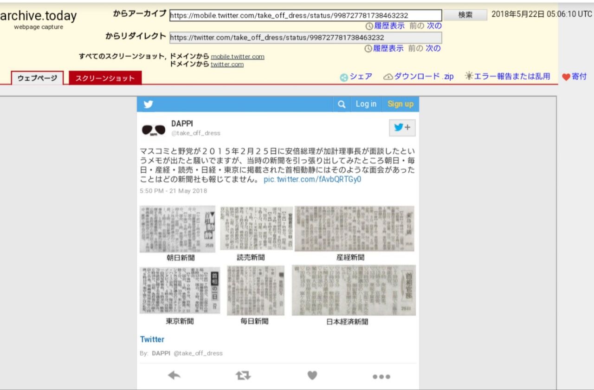The width and height of the screenshot is (594, 390).
Task: Open the 日本経済新聞 newspaper clipping image
Action: pos(354,291)
